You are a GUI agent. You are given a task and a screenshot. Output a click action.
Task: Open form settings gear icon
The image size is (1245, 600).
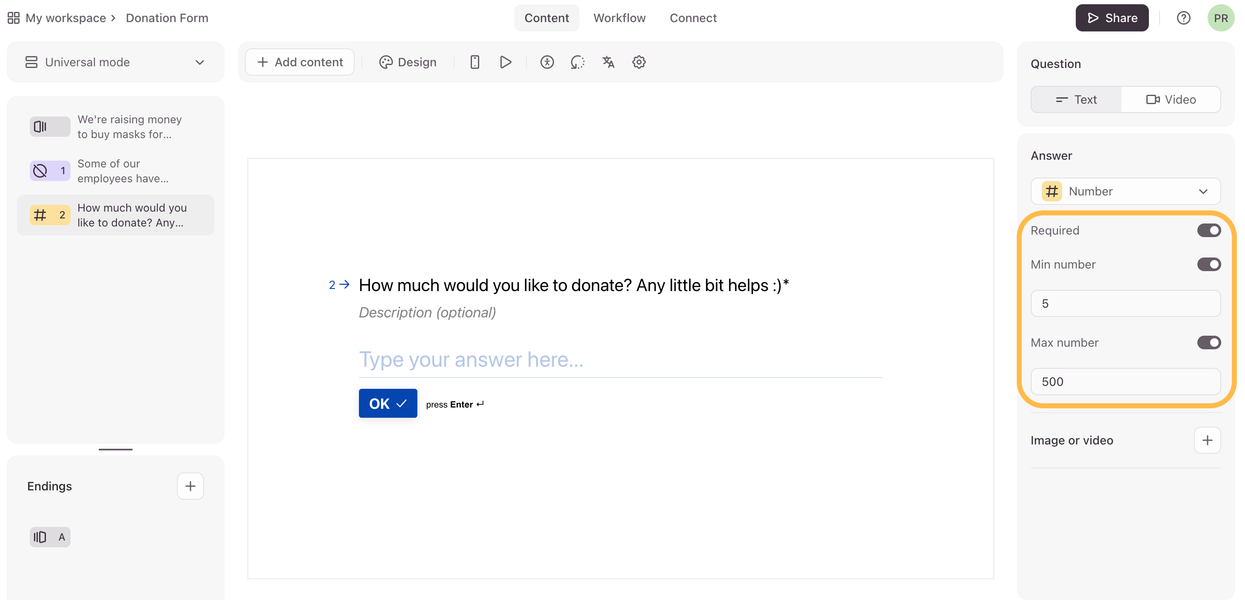pos(639,62)
